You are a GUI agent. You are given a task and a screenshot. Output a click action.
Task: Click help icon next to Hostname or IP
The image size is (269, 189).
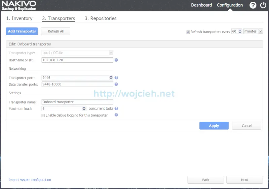coord(116,60)
